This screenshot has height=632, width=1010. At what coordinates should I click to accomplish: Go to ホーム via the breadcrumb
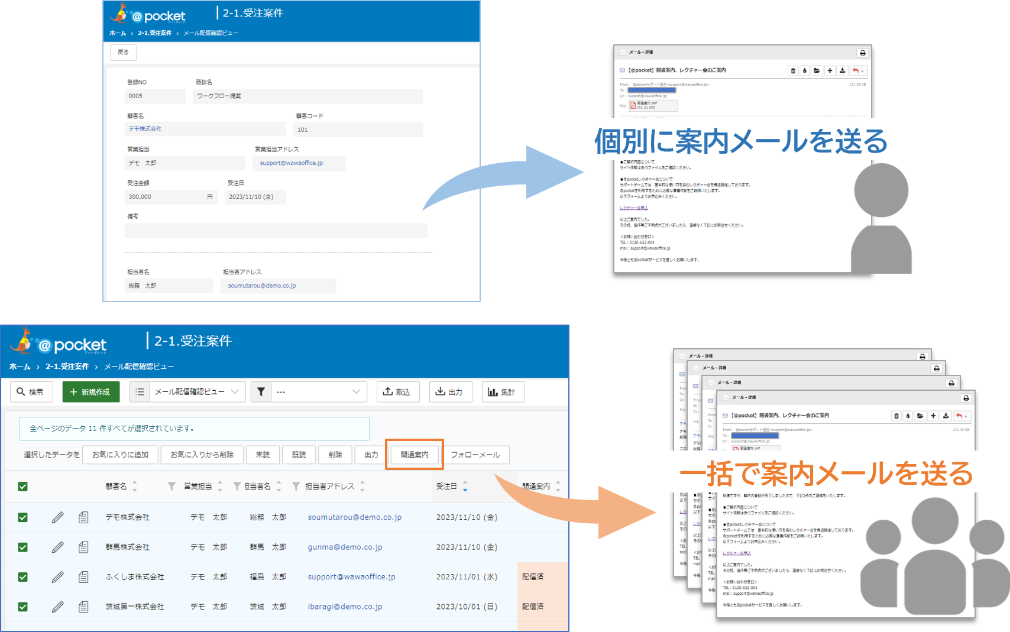coord(20,366)
